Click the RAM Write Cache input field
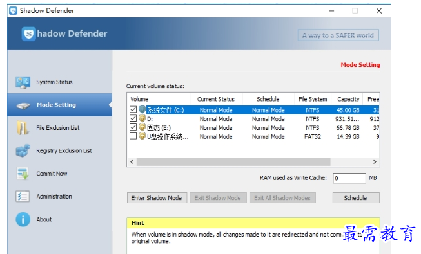This screenshot has width=421, height=254. (x=349, y=178)
